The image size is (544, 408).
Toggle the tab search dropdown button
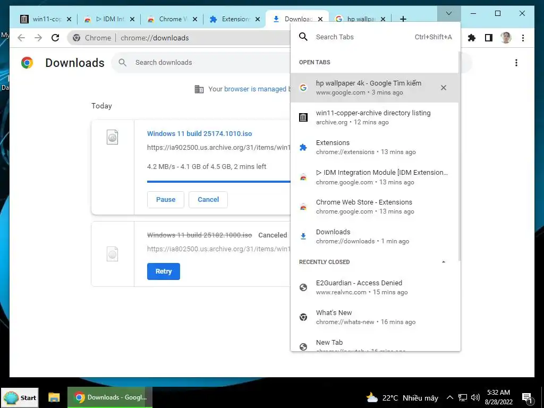[448, 13]
